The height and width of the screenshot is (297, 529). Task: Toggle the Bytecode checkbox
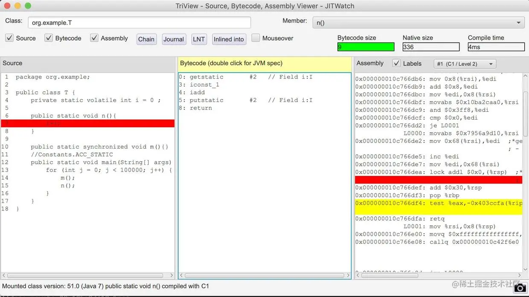coord(49,38)
